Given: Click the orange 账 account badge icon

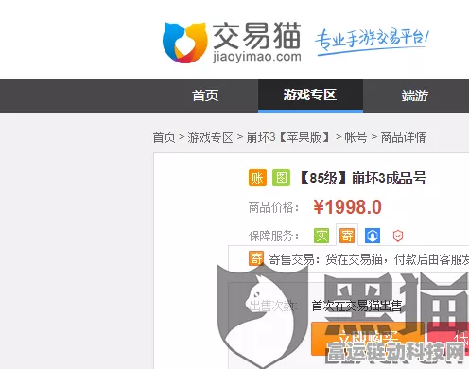Looking at the screenshot, I should click(257, 178).
